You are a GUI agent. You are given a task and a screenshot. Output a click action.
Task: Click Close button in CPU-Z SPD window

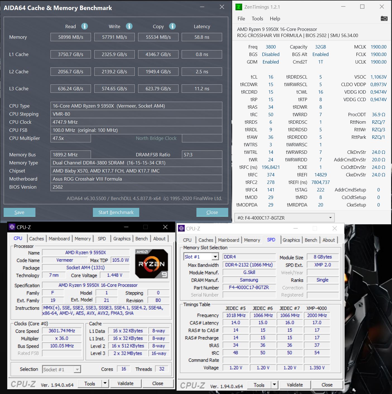pyautogui.click(x=327, y=385)
